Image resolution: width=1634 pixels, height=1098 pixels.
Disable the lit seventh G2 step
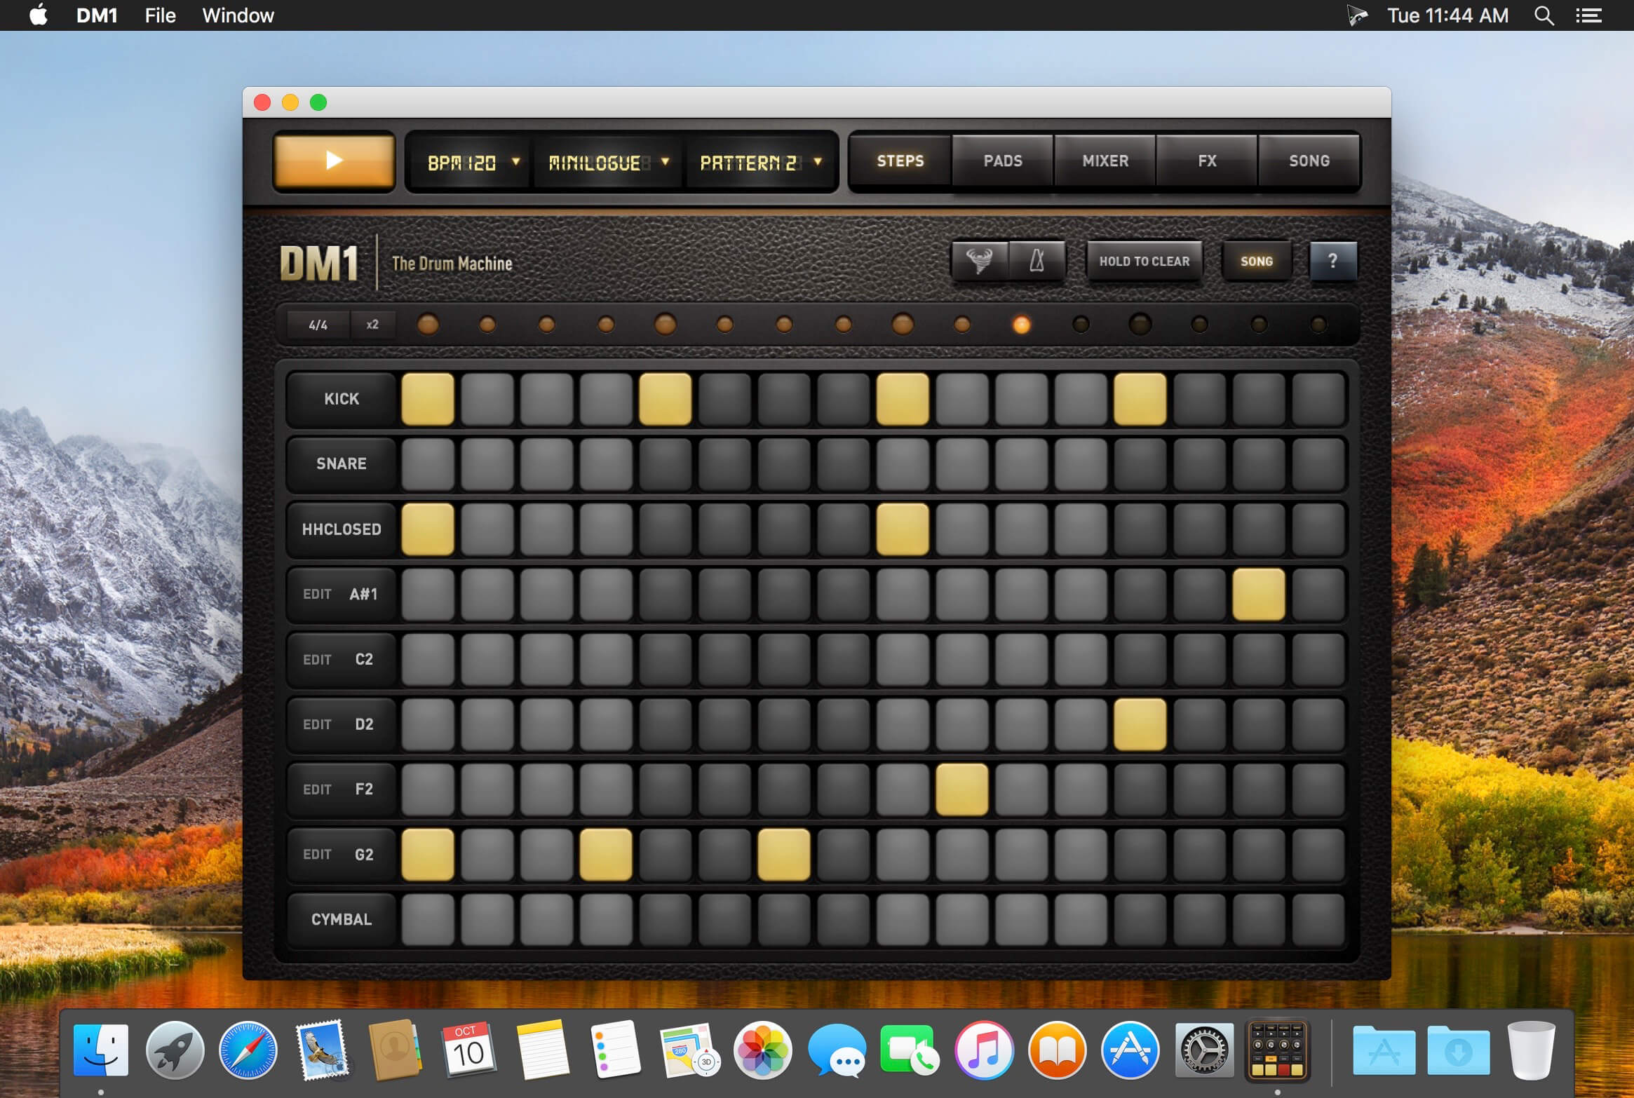click(x=784, y=854)
